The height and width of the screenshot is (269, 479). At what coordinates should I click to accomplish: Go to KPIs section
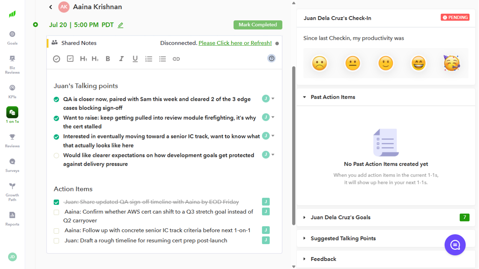12,91
